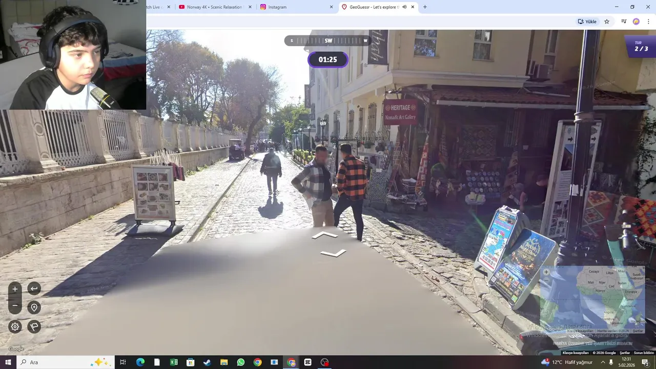Open the Chrome profile avatar
This screenshot has height=369, width=656.
(x=636, y=22)
